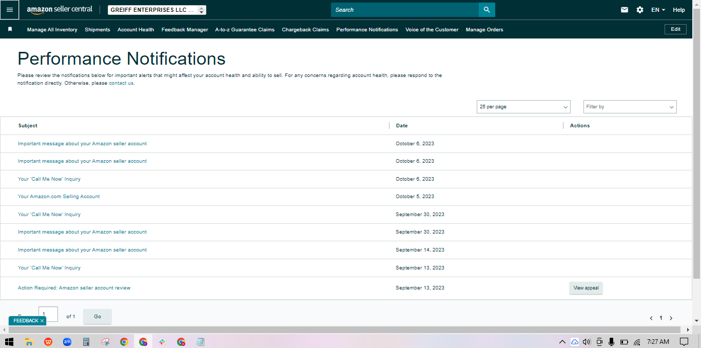
Task: Open 'Important message' notification dated September 14
Action: (x=82, y=250)
